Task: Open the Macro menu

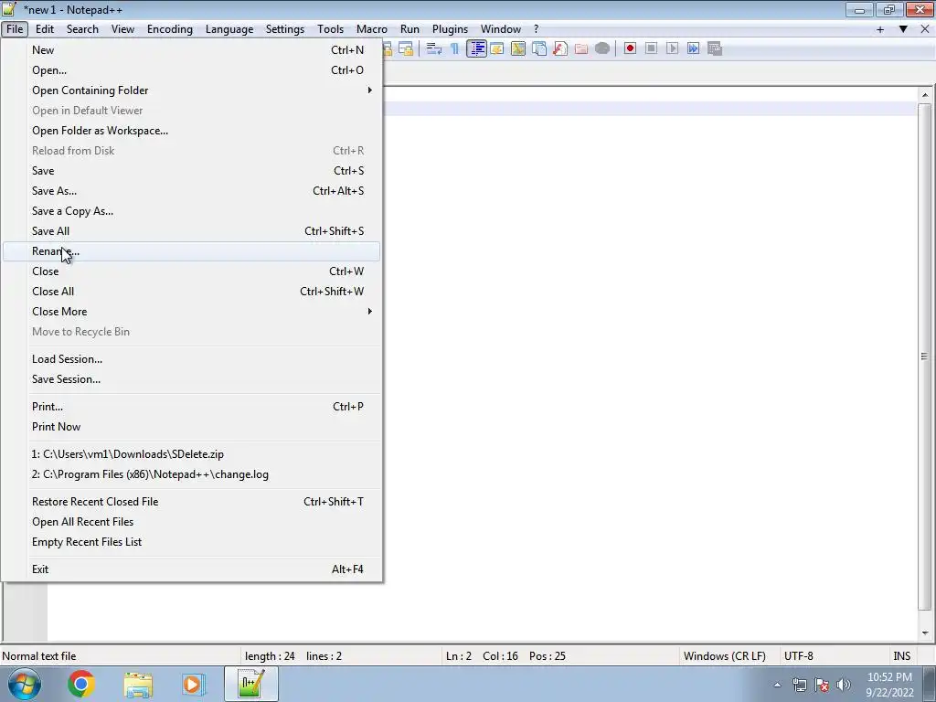Action: coord(372,29)
